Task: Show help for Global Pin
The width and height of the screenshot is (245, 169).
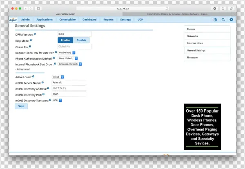Action: point(30,46)
